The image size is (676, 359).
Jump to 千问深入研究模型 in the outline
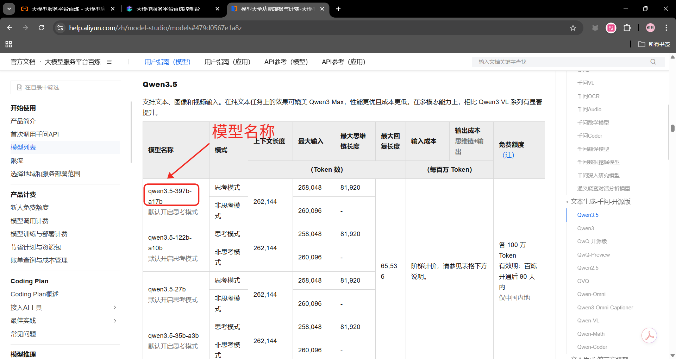point(598,175)
